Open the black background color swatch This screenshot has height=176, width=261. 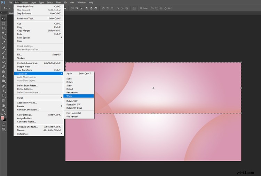(5, 120)
